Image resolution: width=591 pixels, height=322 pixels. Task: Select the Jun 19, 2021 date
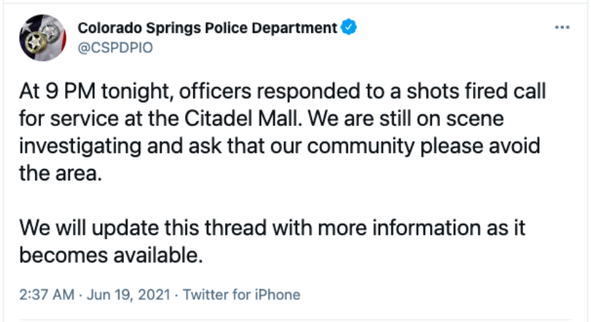pos(129,295)
